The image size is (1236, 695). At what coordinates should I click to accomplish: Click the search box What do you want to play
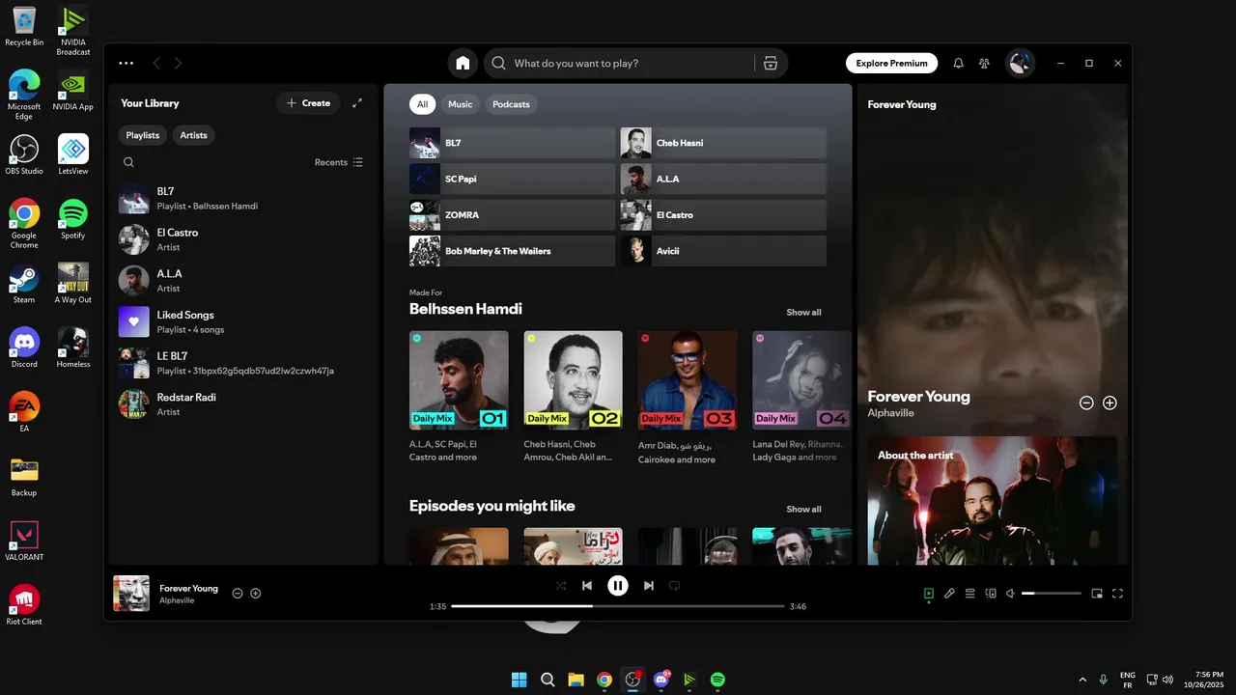(618, 63)
